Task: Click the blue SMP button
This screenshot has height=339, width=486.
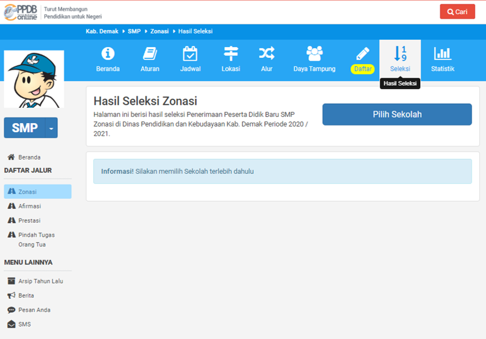Action: (x=24, y=128)
